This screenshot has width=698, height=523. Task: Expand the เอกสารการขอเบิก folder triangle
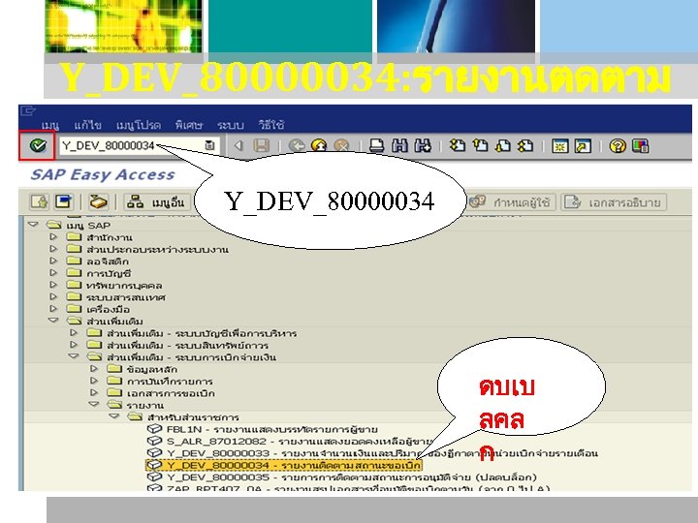pyautogui.click(x=94, y=392)
